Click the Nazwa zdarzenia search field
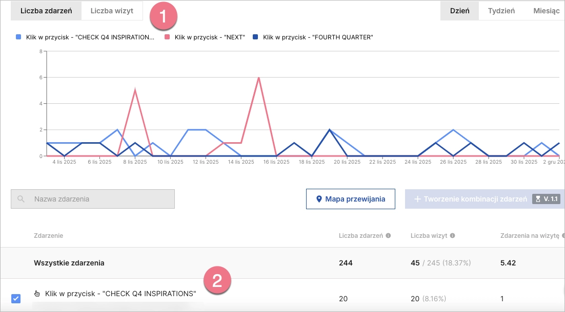Screen dimensions: 565x312 click(92, 199)
